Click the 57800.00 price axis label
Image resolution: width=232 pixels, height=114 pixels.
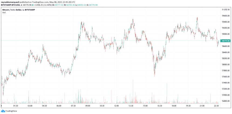(226, 71)
